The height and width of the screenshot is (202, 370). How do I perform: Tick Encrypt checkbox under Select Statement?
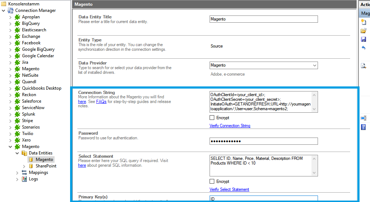point(212,181)
